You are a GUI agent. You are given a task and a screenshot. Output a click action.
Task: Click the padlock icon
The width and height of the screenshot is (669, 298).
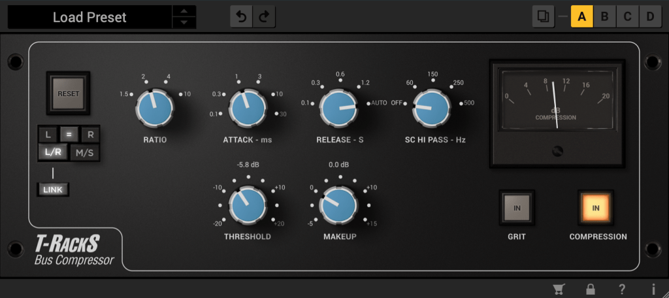(x=591, y=289)
